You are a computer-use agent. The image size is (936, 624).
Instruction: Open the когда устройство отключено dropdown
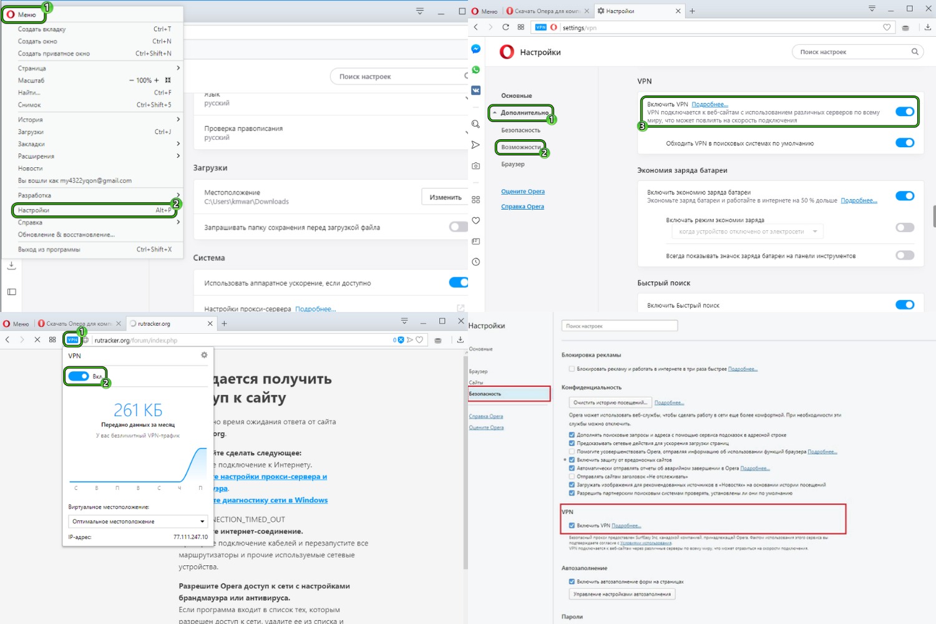point(748,232)
